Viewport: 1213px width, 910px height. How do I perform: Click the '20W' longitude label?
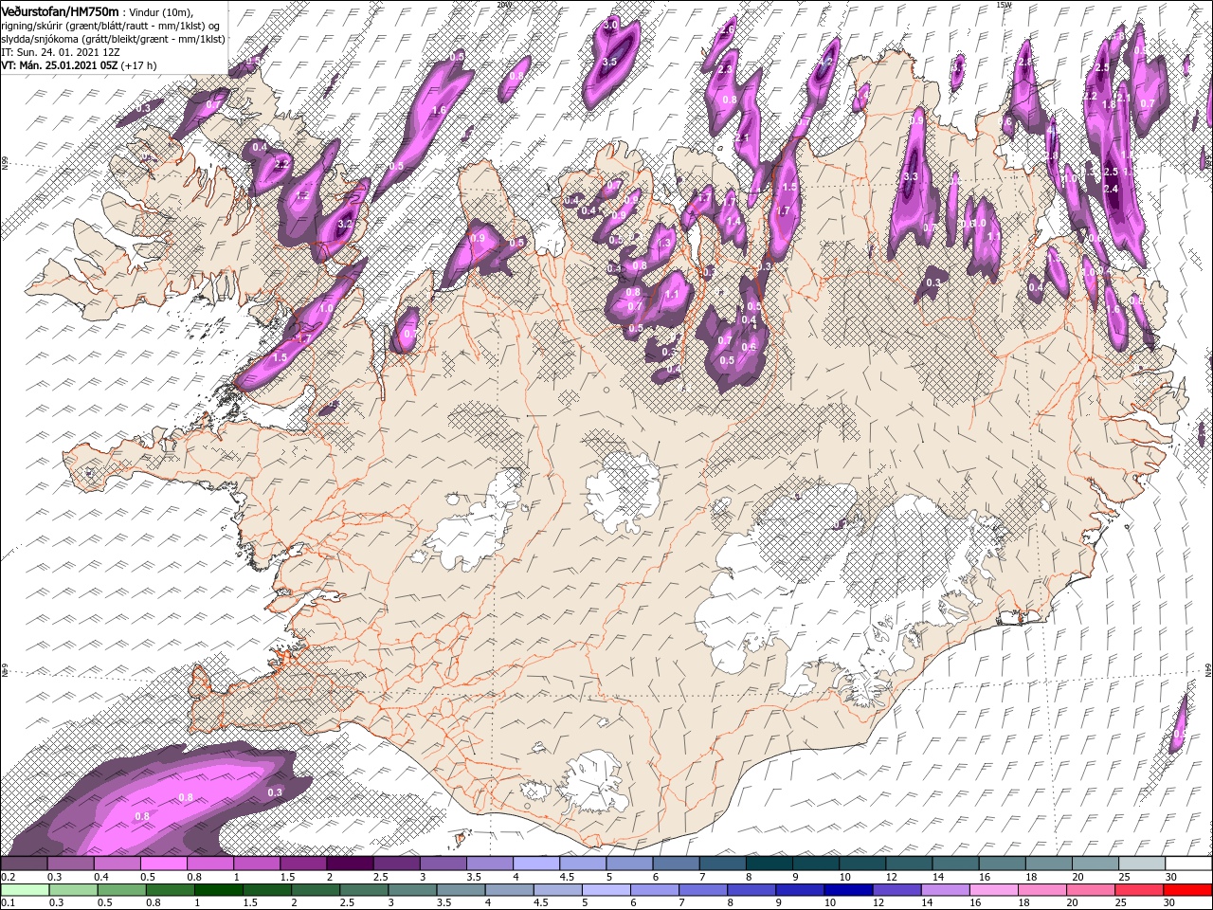503,5
